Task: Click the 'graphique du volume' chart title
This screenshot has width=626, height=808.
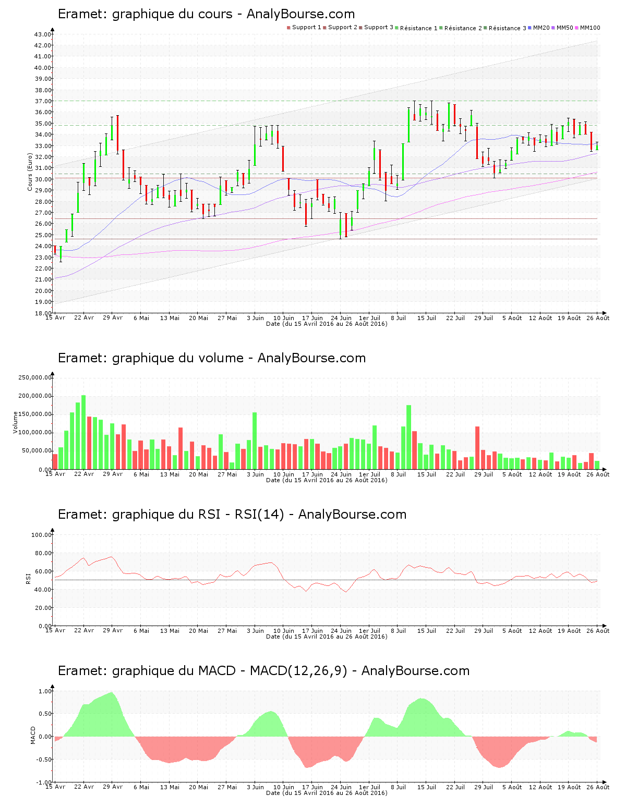Action: pyautogui.click(x=212, y=358)
